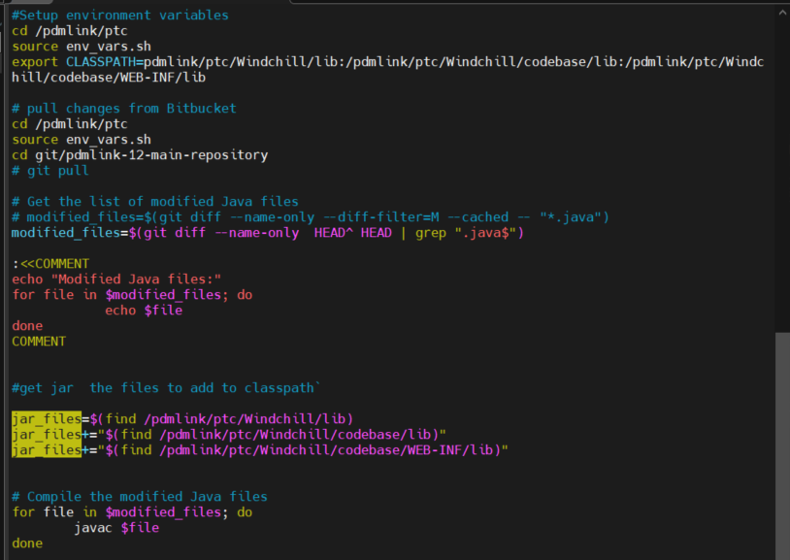
Task: Click the closing 'COMMENT' marker
Action: coord(38,341)
